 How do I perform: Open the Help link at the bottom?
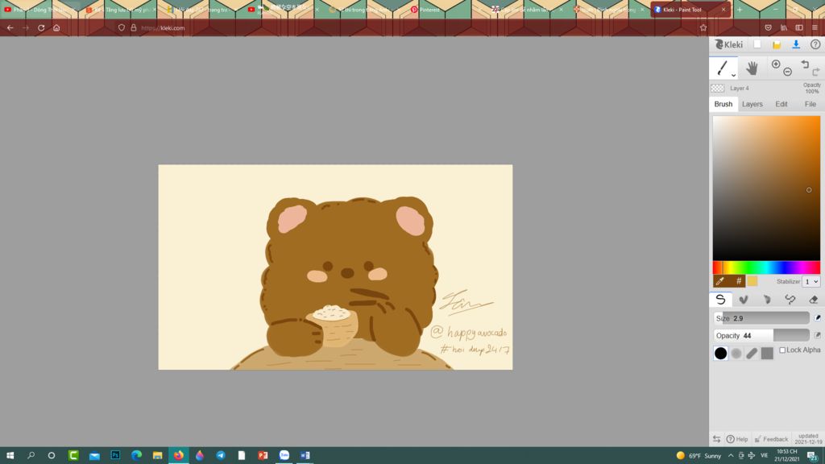(736, 439)
